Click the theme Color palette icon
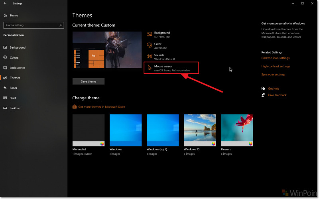This screenshot has height=199, width=319. coord(149,45)
